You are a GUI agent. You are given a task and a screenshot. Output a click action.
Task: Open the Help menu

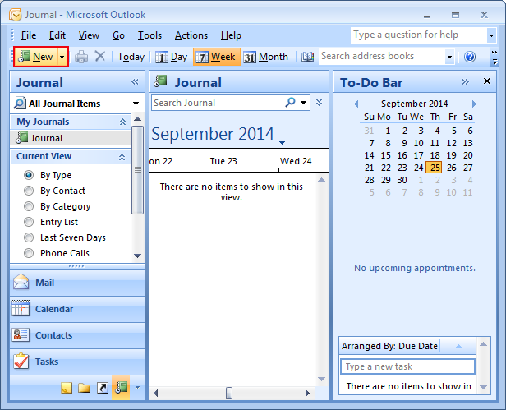(231, 35)
